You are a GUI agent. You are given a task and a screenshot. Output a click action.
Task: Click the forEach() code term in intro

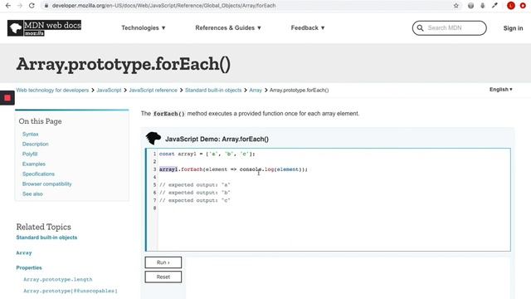point(169,114)
